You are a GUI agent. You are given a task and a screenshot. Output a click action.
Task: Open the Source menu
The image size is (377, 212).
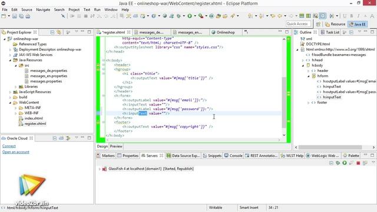[x=27, y=9]
